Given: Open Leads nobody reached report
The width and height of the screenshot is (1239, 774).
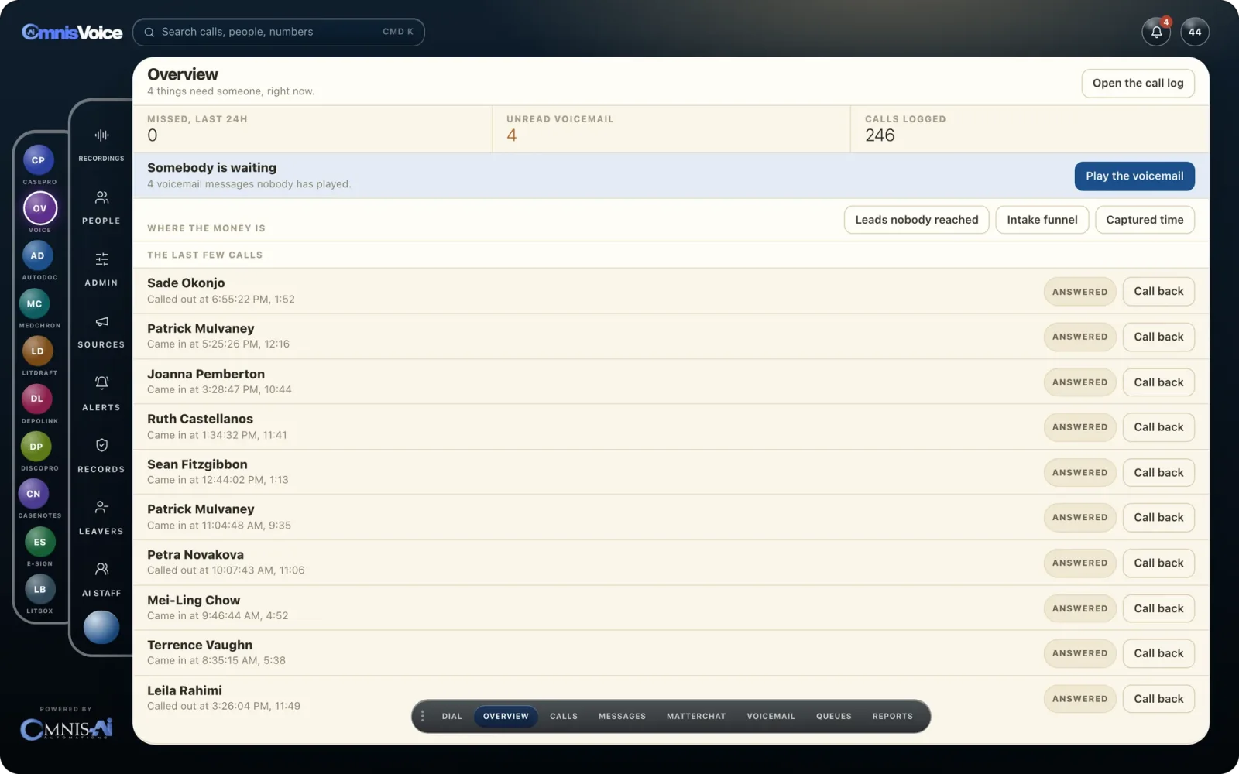Looking at the screenshot, I should click(917, 220).
